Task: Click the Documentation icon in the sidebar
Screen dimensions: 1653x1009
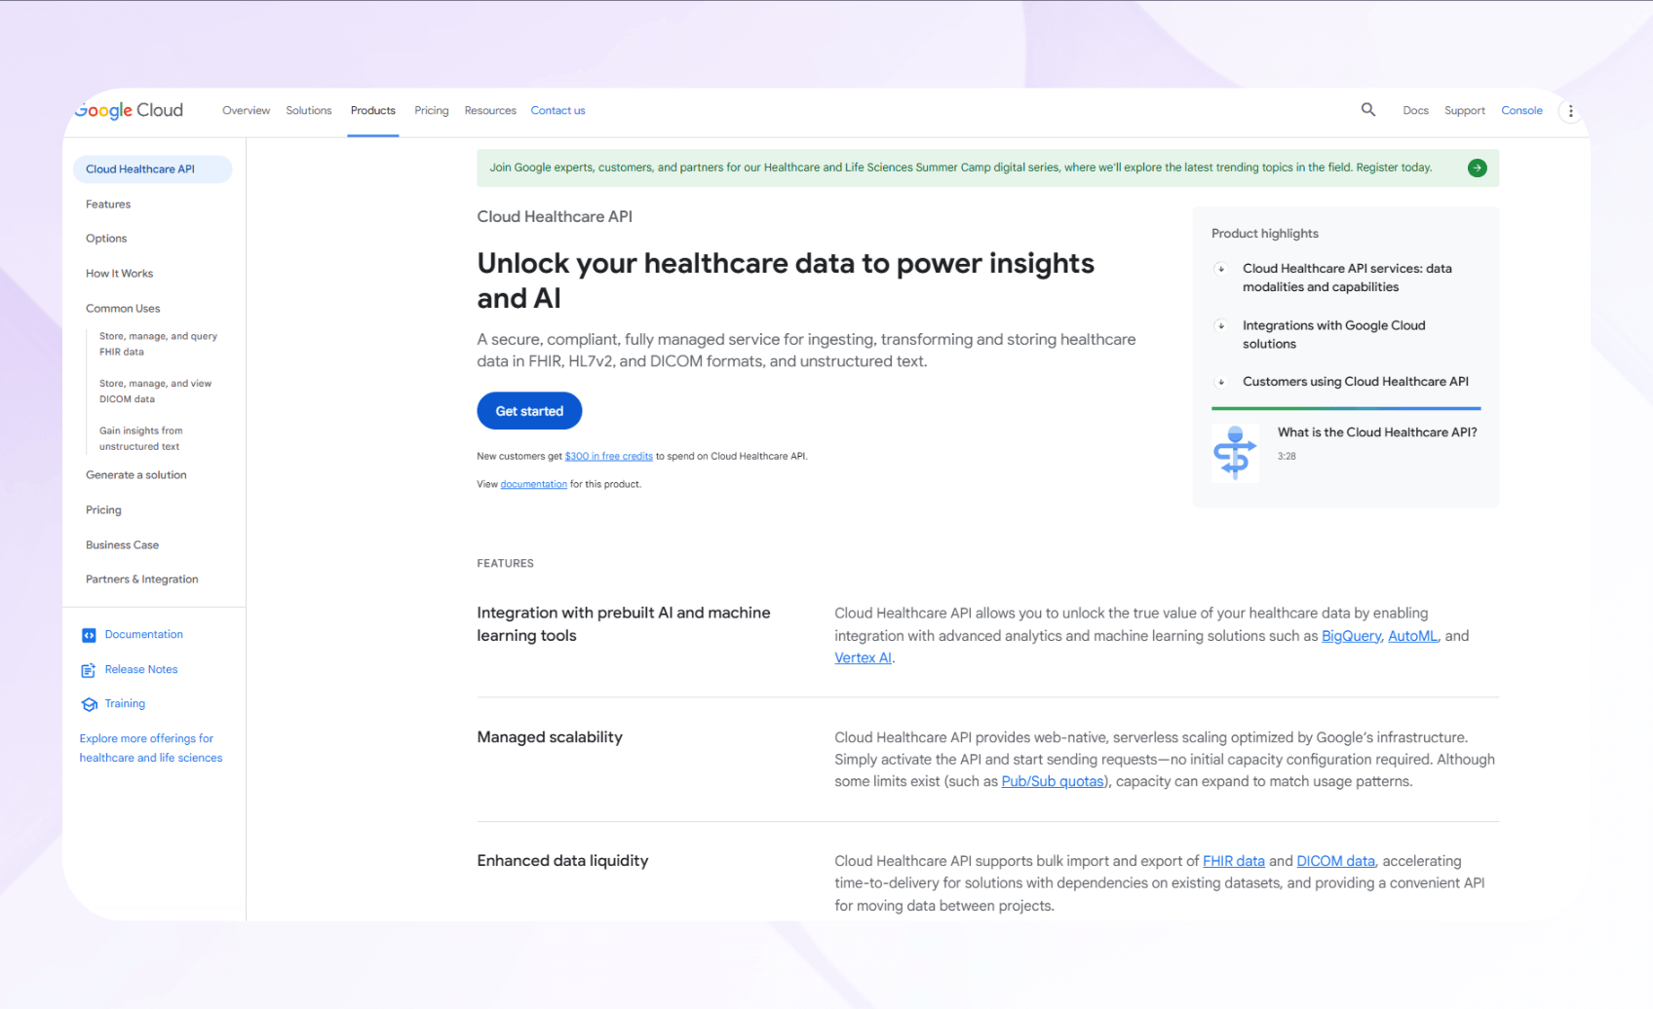Action: pyautogui.click(x=89, y=635)
